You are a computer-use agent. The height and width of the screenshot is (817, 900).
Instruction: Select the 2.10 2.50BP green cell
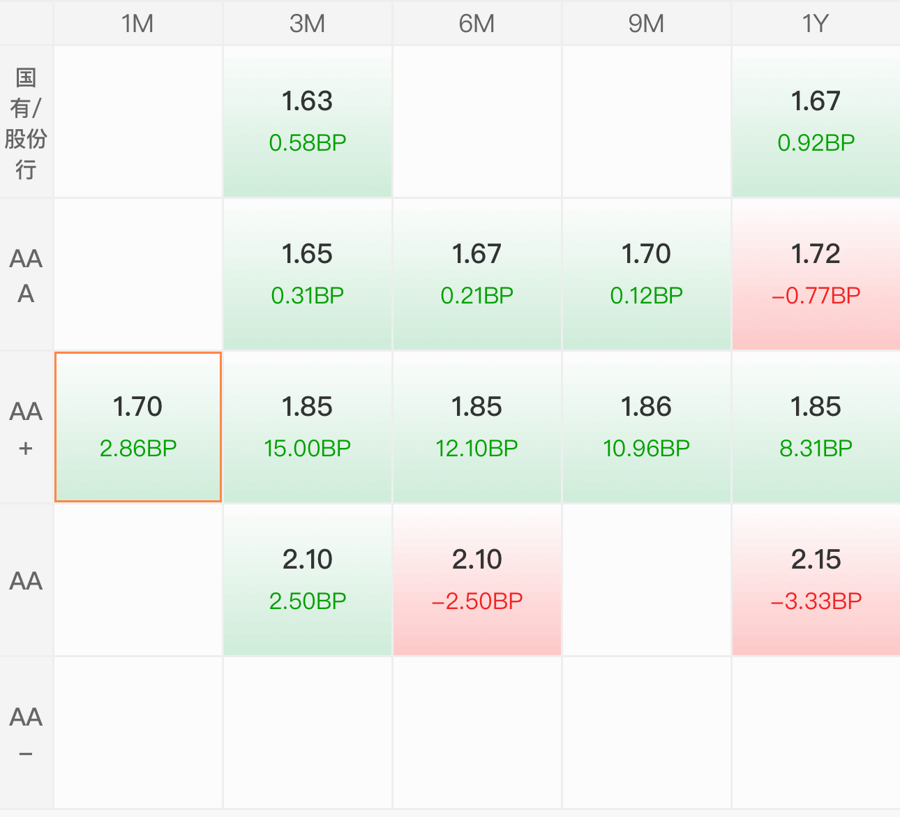tap(308, 580)
